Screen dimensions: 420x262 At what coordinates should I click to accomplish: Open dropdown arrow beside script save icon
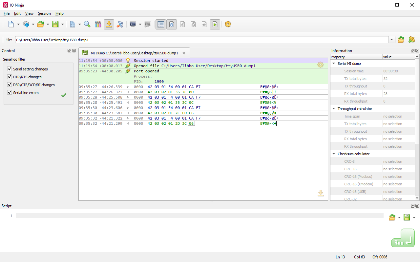click(x=414, y=217)
